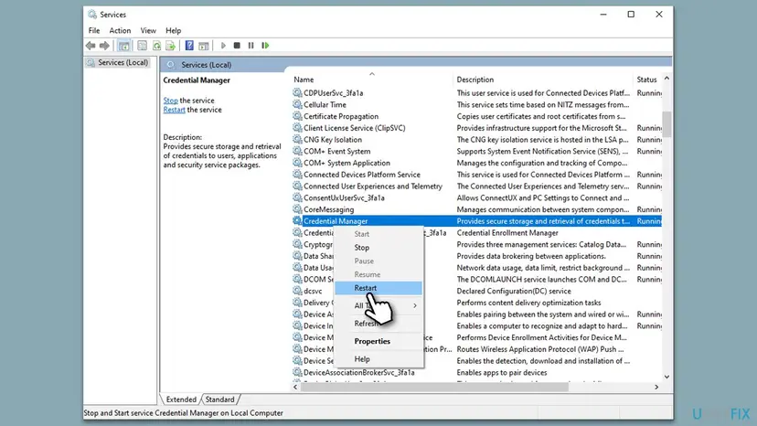
Task: Click horizontal scrollbar left arrow
Action: click(x=295, y=387)
